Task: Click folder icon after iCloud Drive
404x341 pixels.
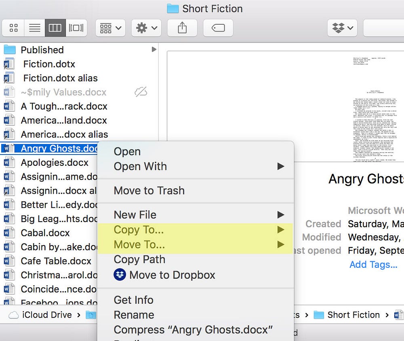Action: 91,315
